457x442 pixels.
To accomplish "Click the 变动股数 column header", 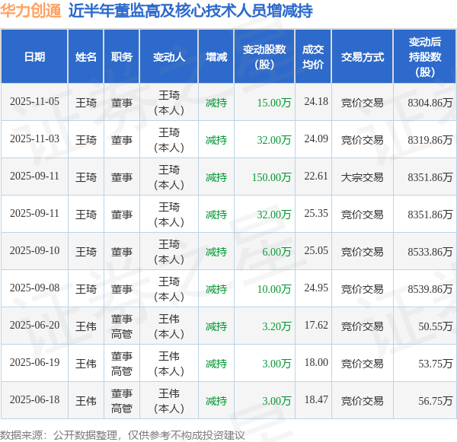I will tap(264, 56).
